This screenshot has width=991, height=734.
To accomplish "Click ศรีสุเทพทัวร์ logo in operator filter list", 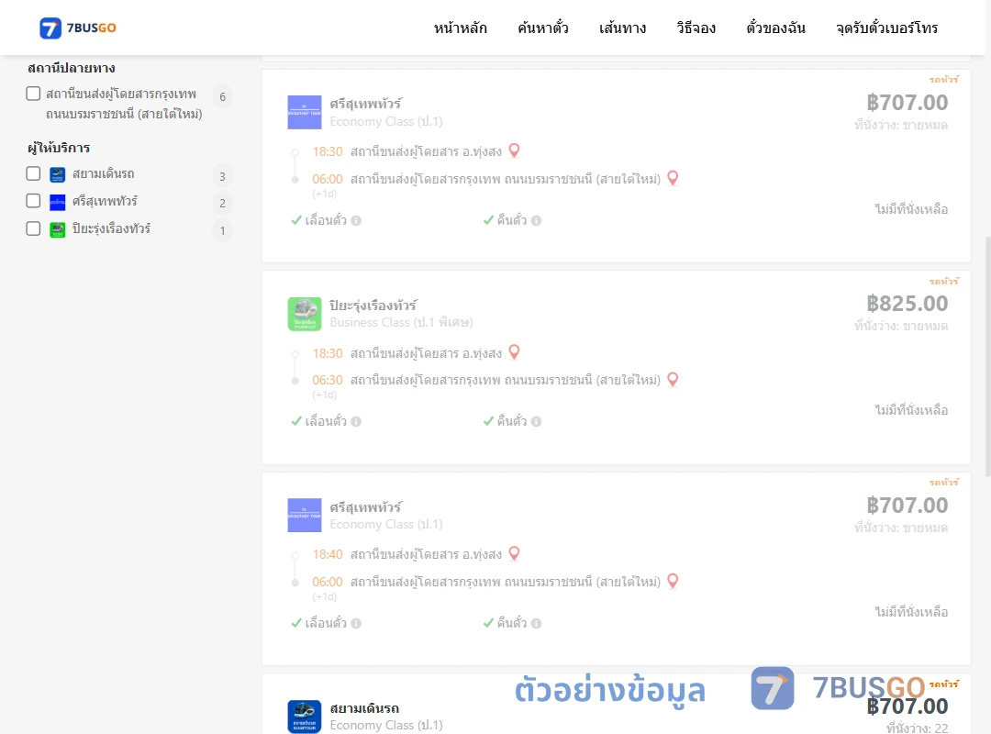I will 58,202.
